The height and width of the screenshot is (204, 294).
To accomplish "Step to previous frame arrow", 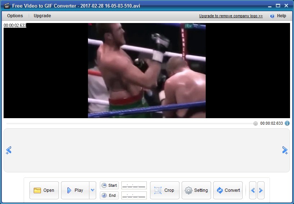I will [253, 190].
